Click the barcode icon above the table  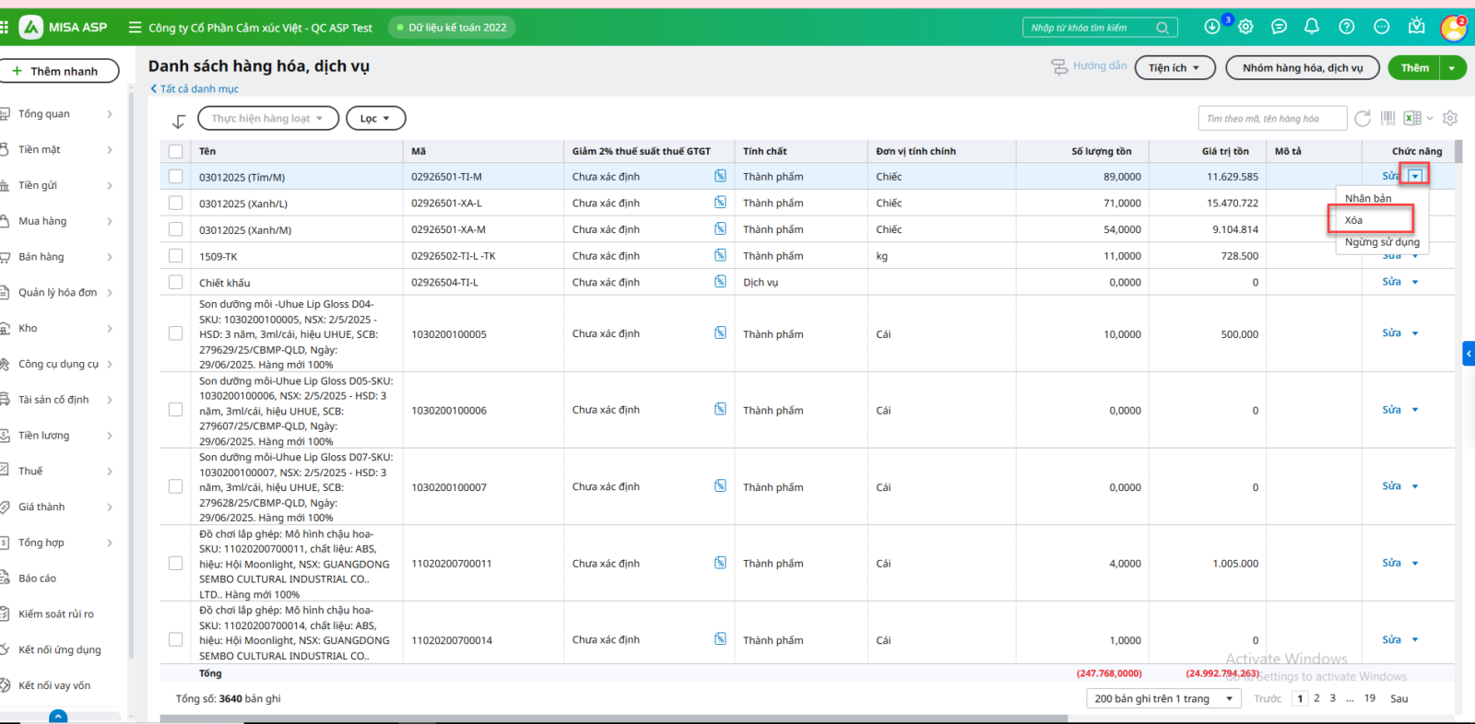(x=1387, y=118)
